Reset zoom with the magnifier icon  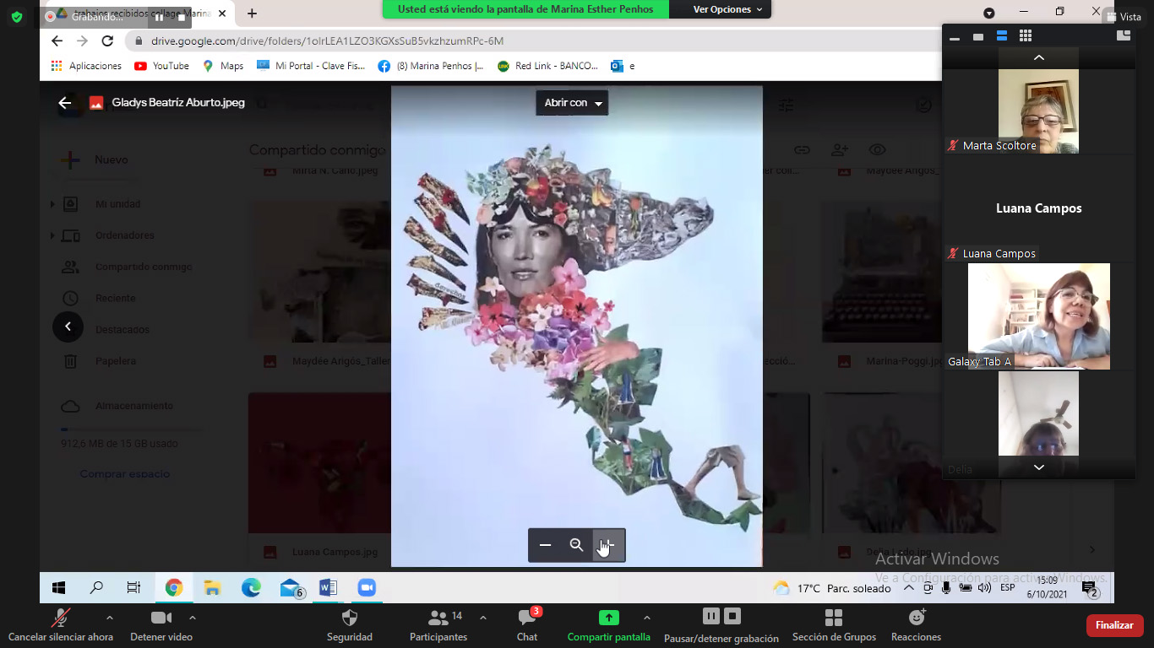[576, 545]
